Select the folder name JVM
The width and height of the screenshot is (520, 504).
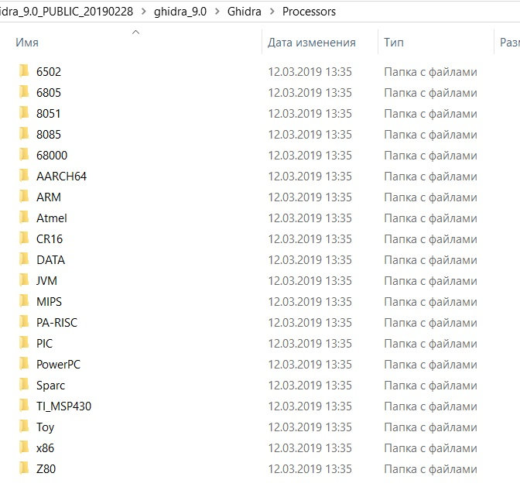[46, 281]
